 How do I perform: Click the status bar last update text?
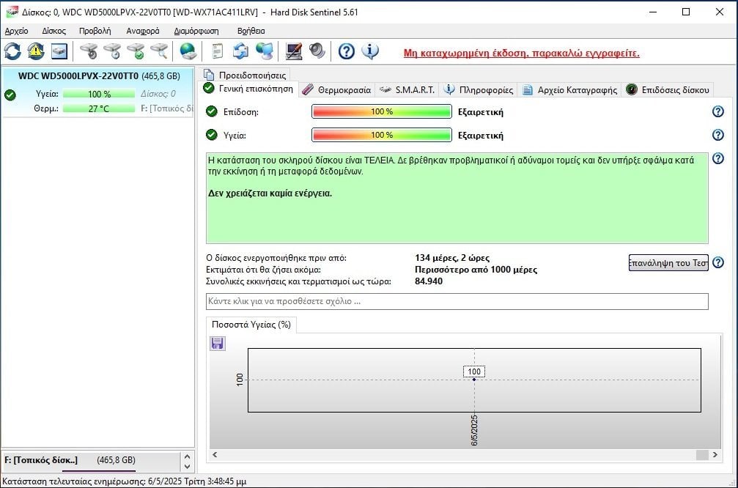125,481
